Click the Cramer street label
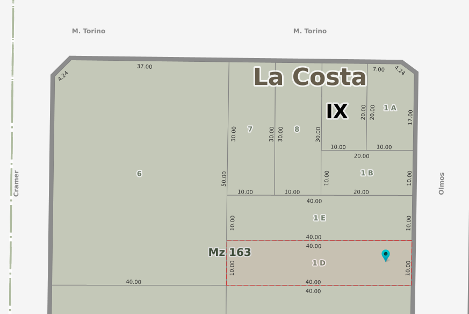Screen dimensions: 469x314 click(x=16, y=183)
